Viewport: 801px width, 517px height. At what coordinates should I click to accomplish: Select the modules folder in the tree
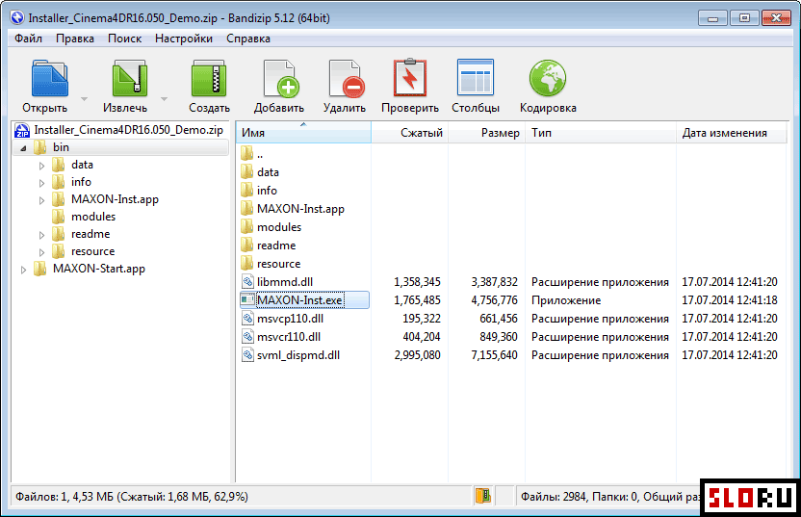84,217
